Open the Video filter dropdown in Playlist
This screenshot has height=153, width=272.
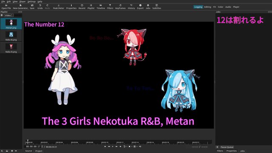coord(9,15)
